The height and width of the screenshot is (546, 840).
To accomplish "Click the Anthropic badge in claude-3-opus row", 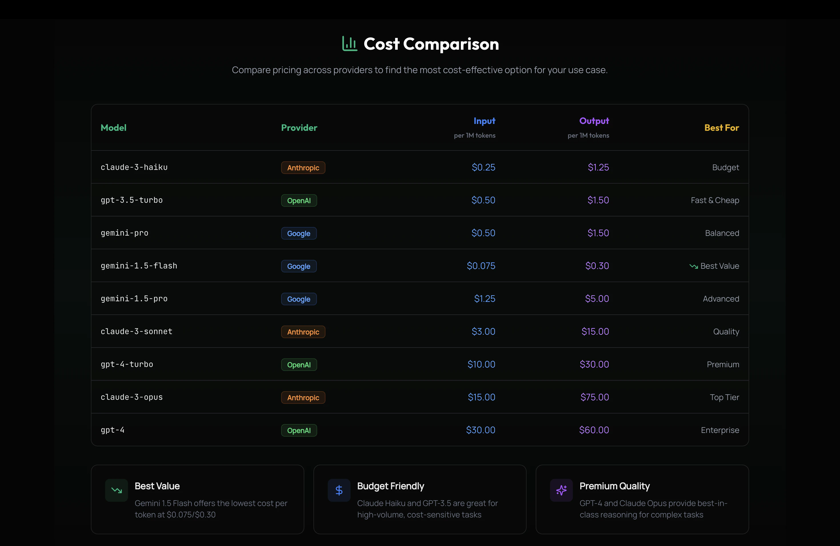I will pos(303,398).
